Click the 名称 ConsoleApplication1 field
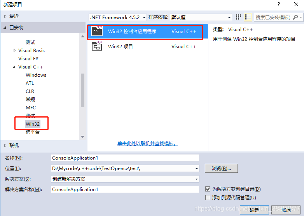 [125, 158]
